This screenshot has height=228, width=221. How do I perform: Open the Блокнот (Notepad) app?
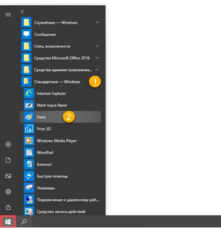click(x=60, y=164)
